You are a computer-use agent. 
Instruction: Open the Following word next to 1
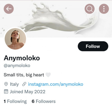[x=17, y=101]
